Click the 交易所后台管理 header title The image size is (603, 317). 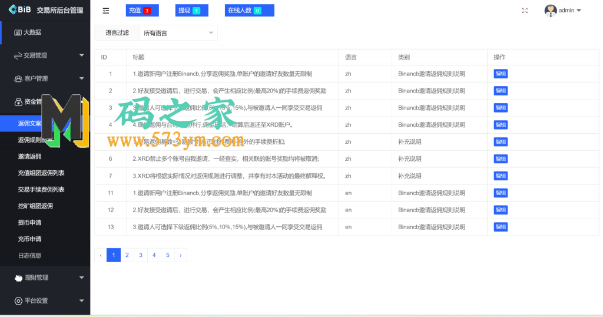[x=60, y=11]
